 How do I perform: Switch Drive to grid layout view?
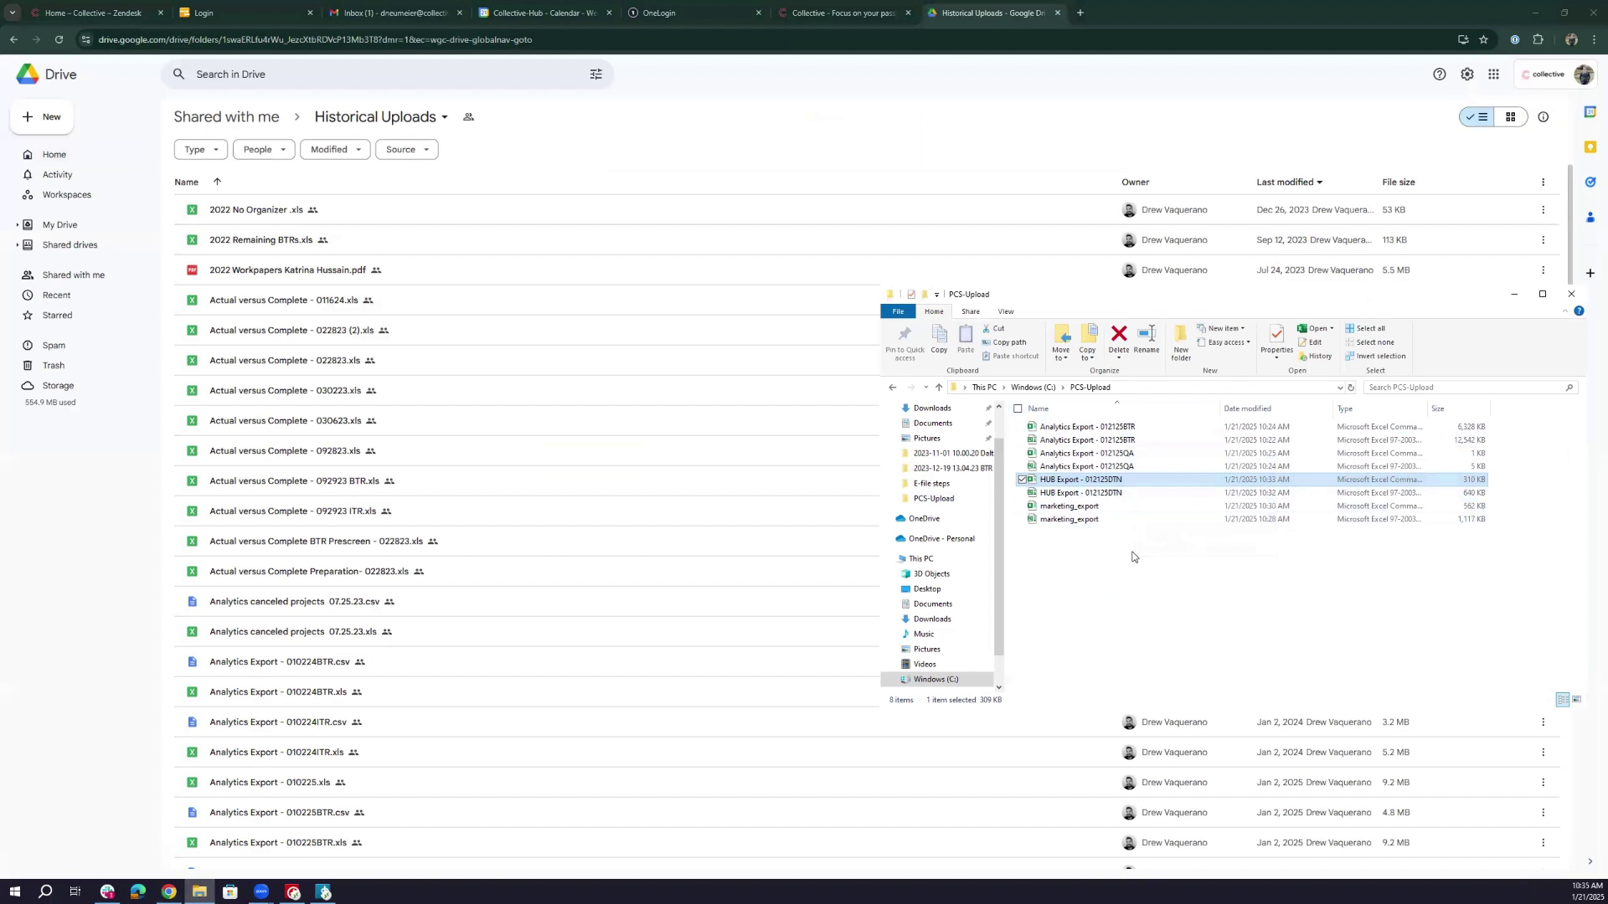pos(1510,117)
